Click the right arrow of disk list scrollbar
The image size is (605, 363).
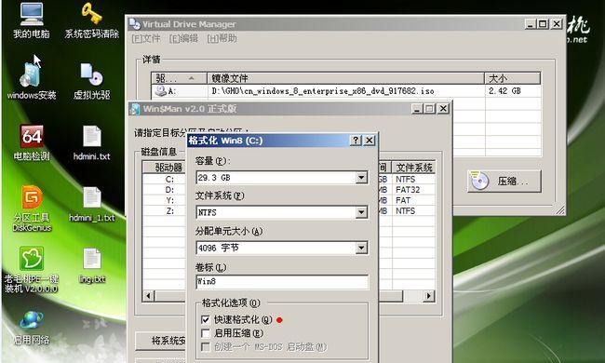[x=428, y=296]
